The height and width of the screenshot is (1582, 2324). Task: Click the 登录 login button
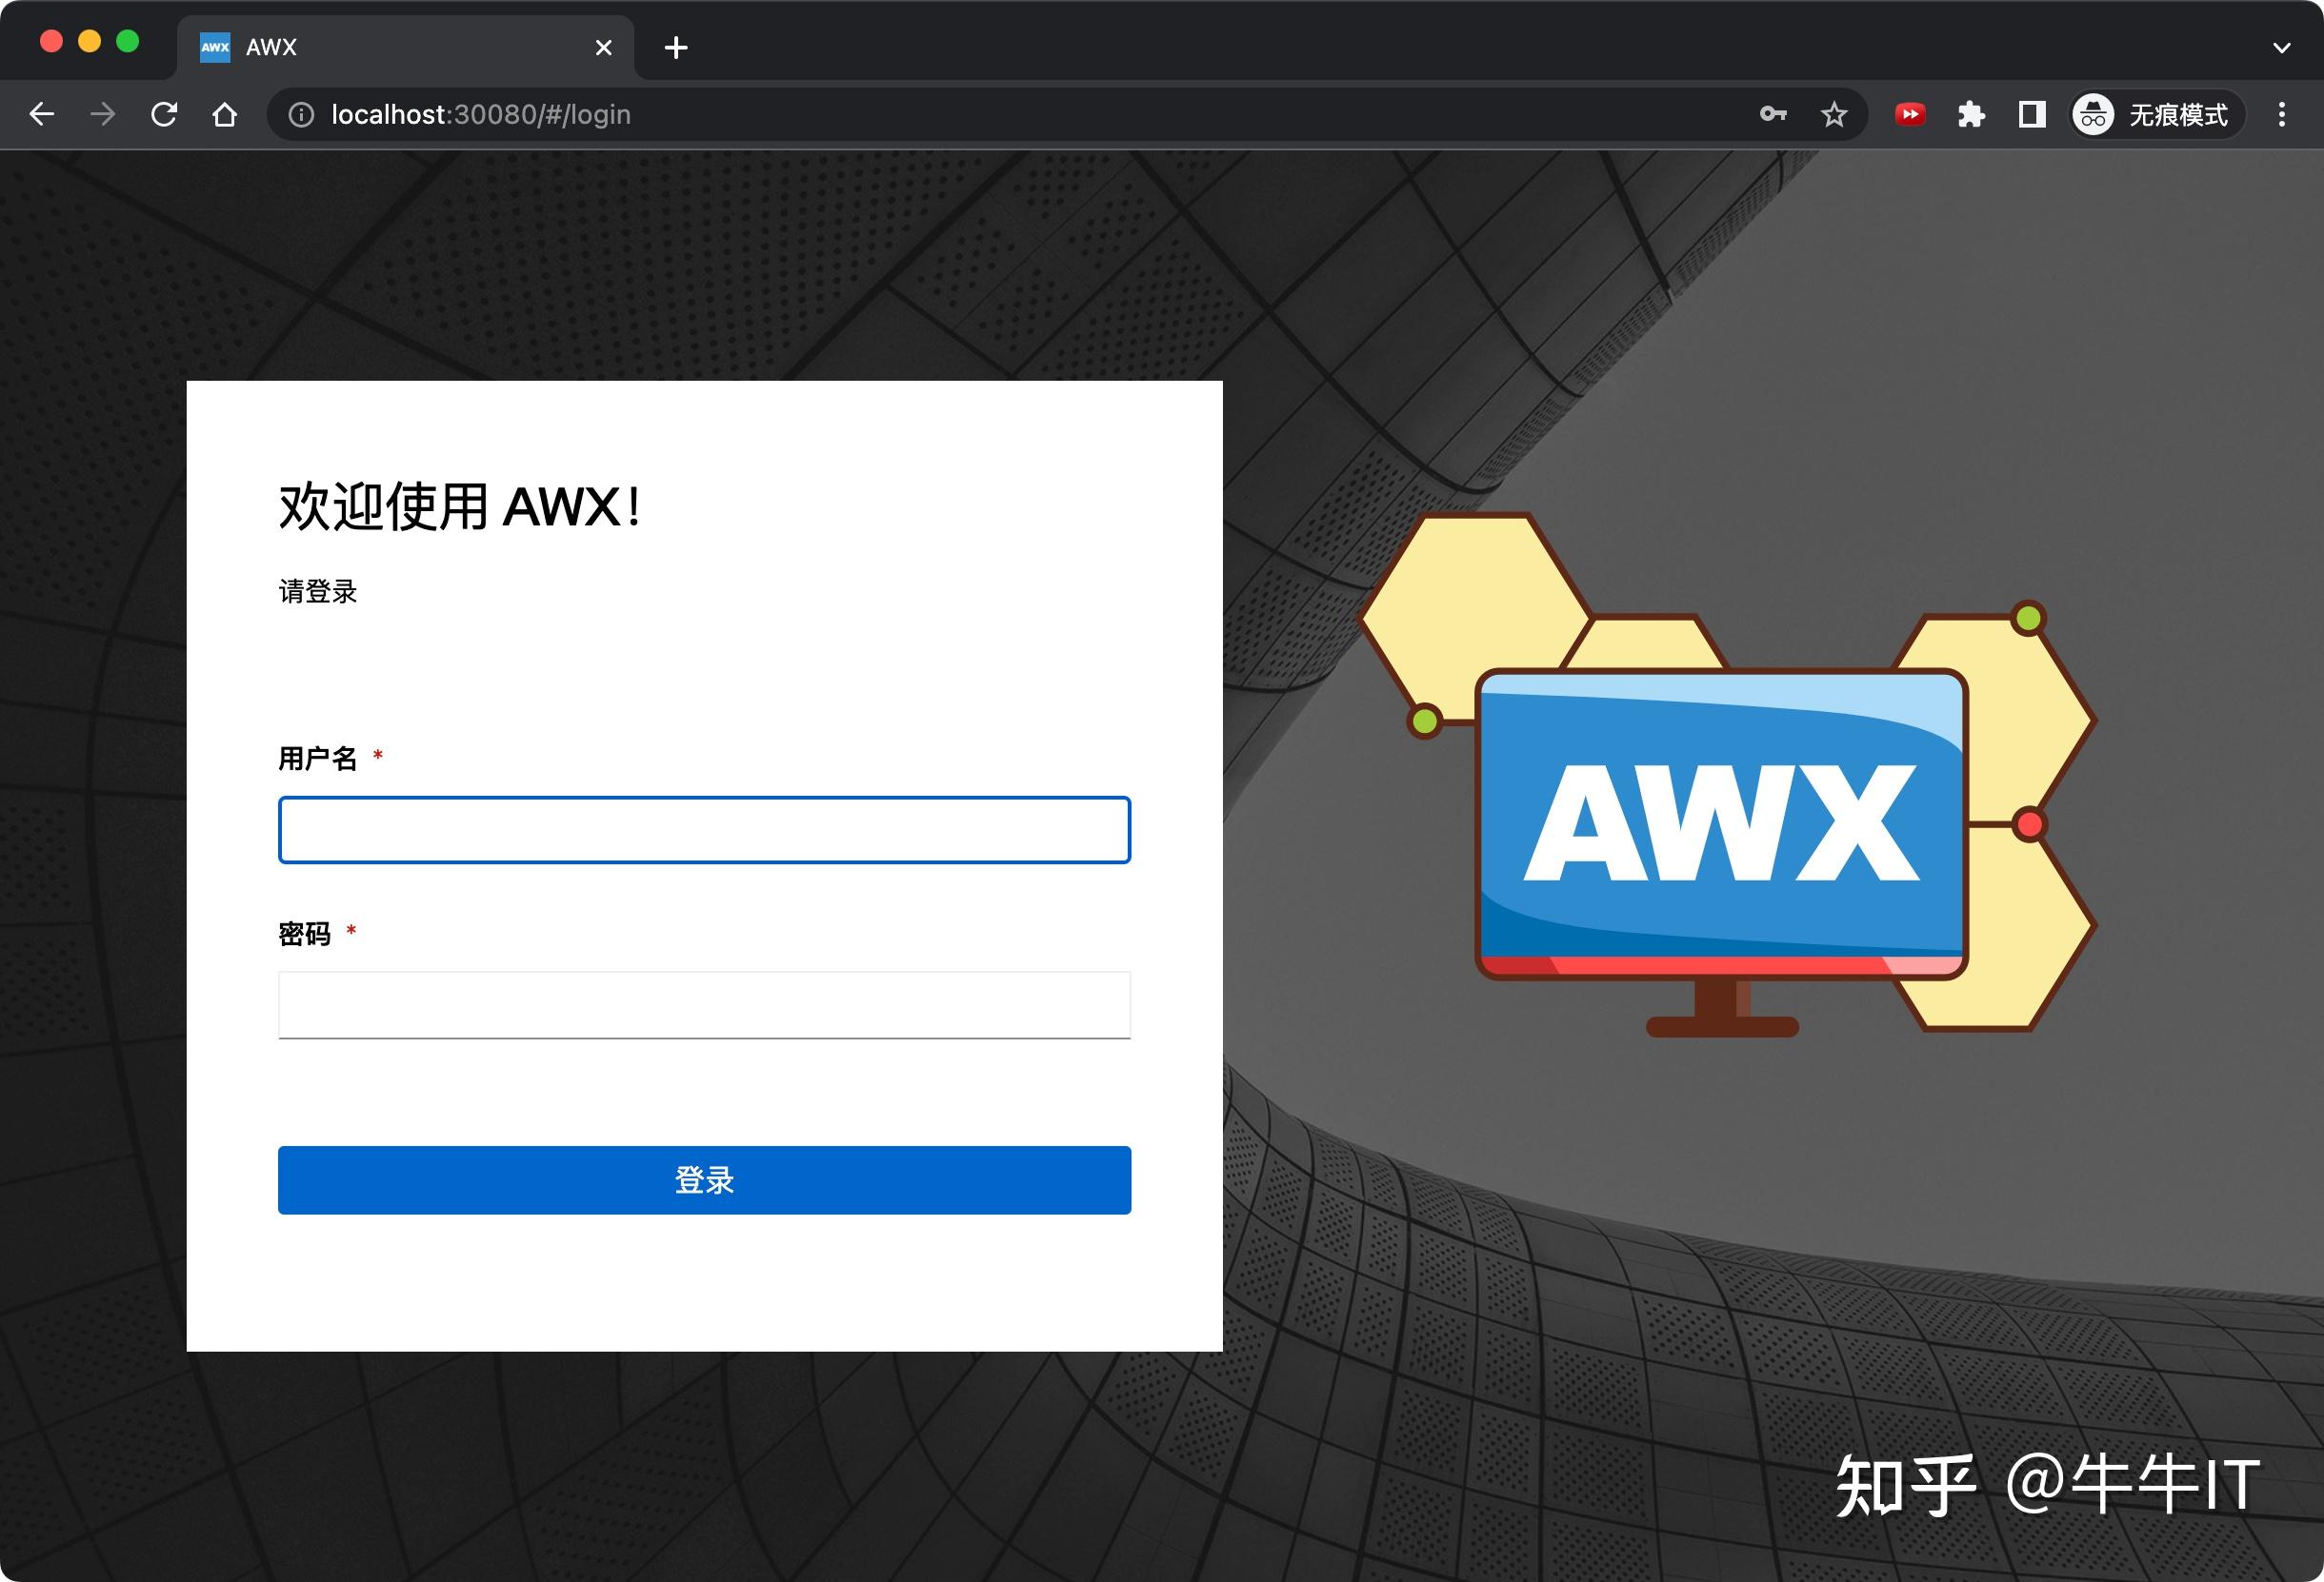703,1180
